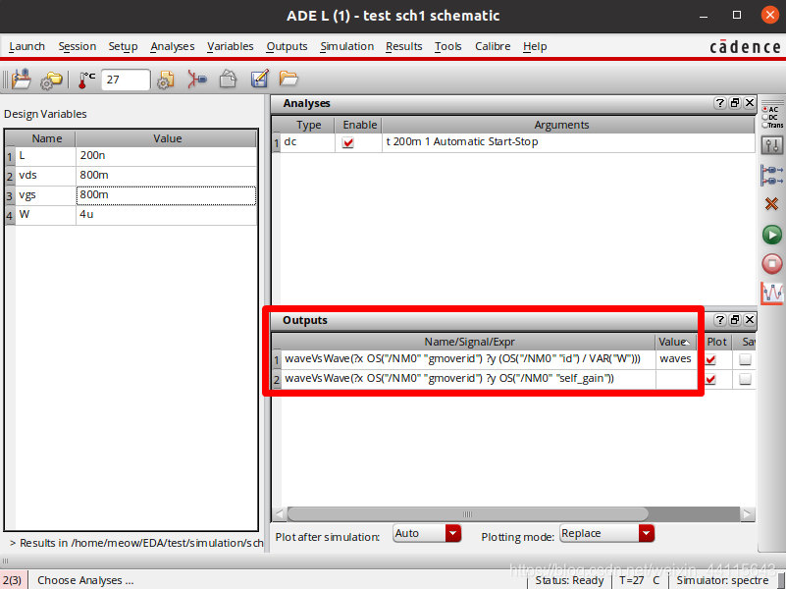Close the Outputs panel

coord(750,320)
